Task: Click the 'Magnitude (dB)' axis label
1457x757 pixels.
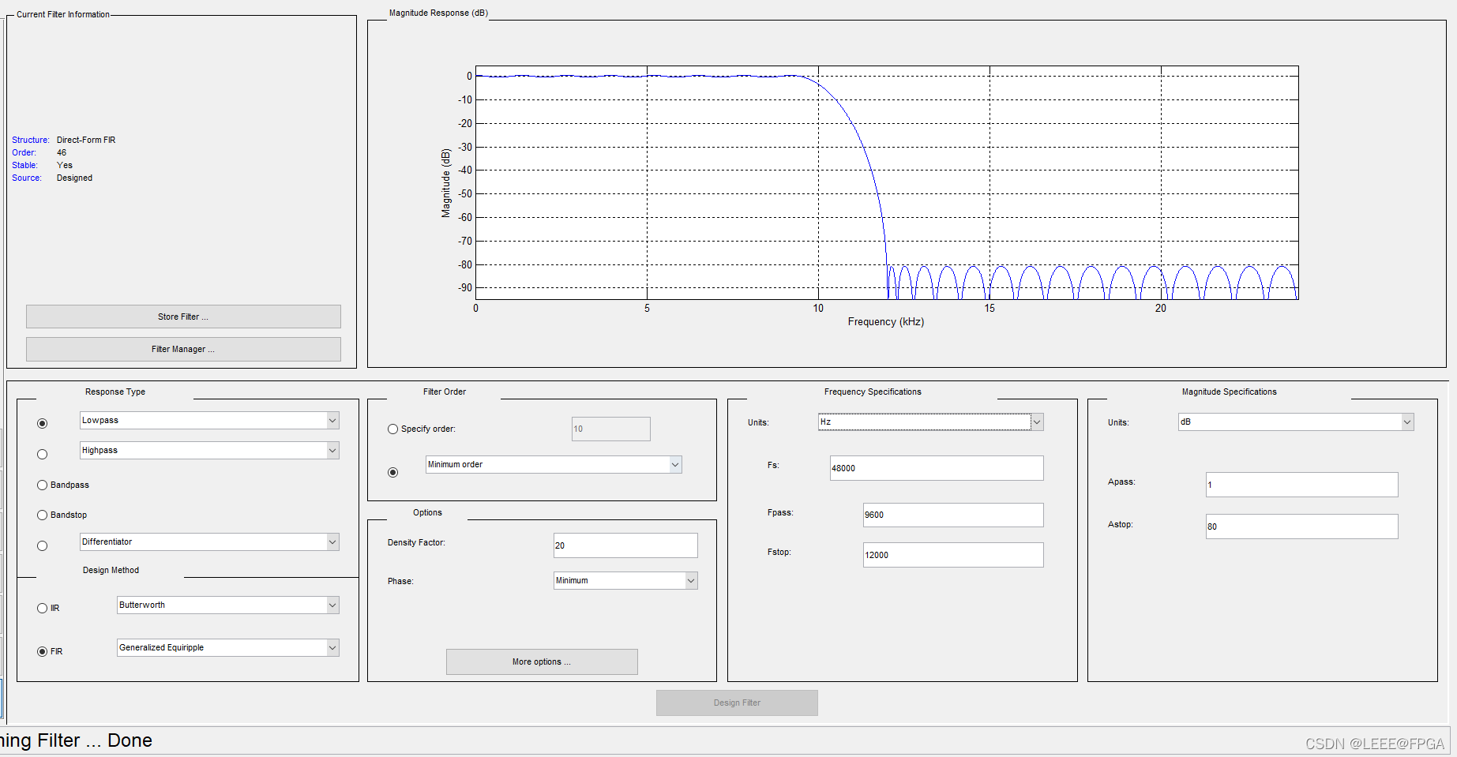Action: pos(445,183)
